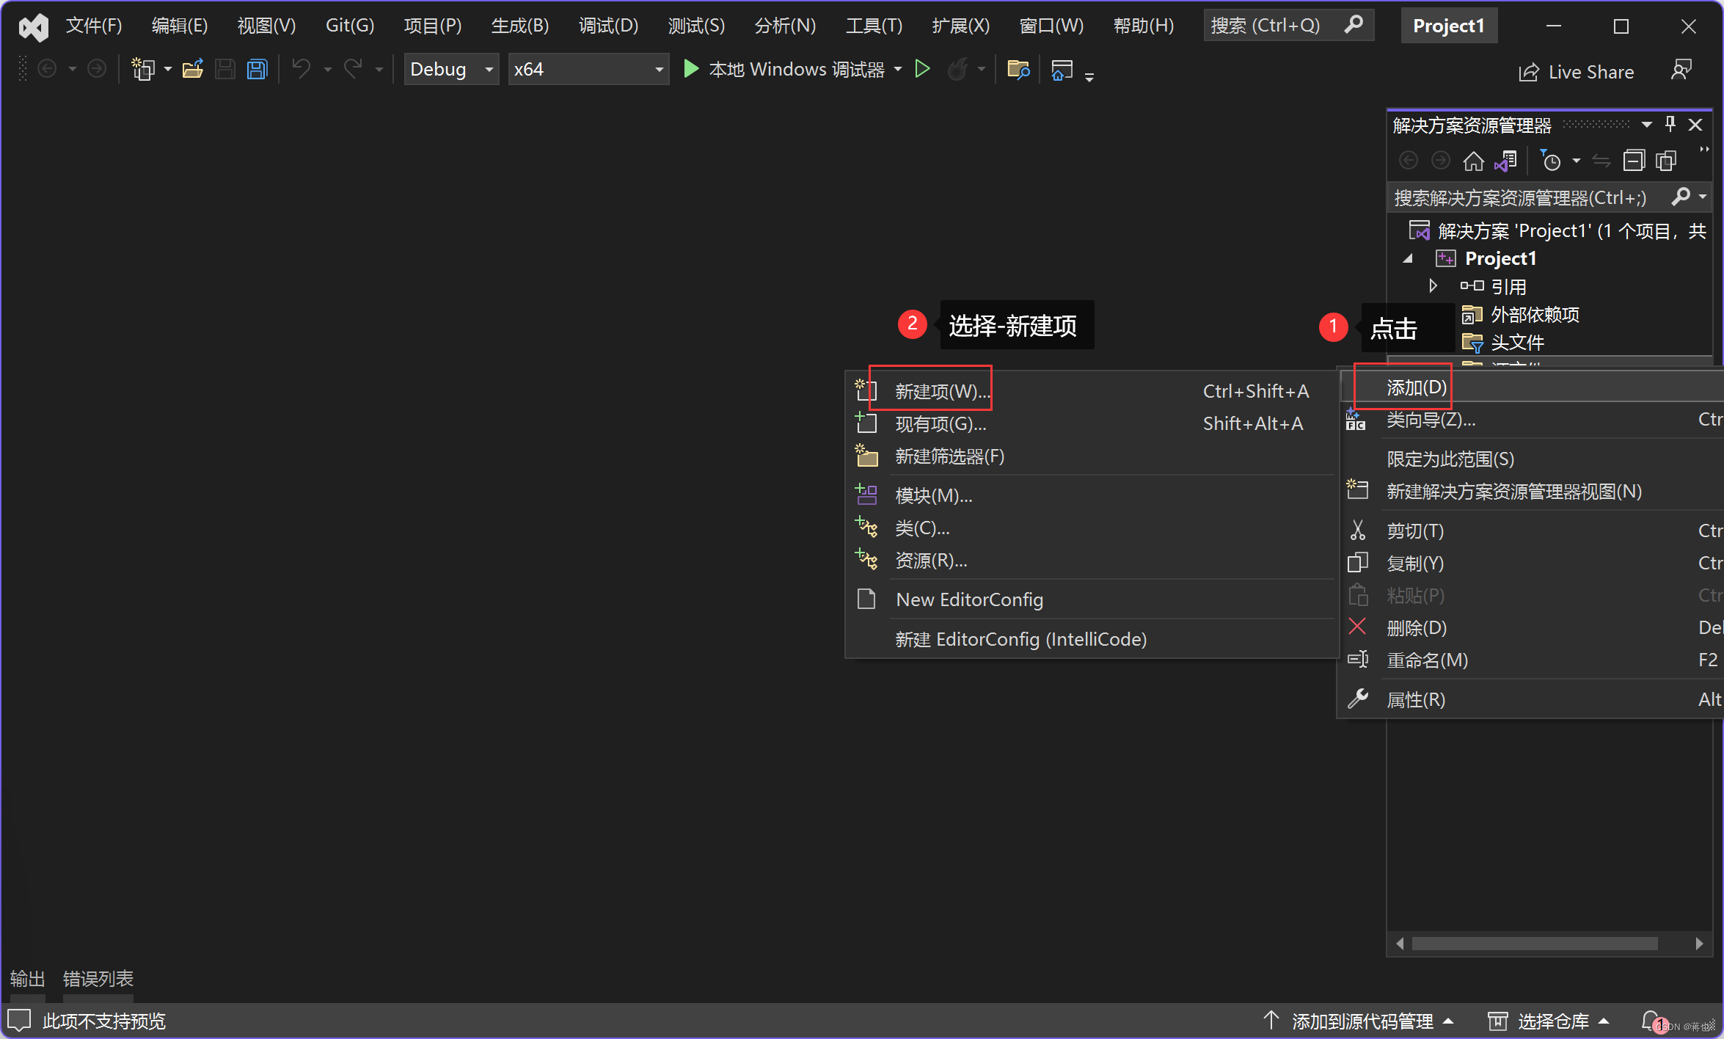Click the Show All Files icon in Solution Explorer
Viewport: 1724px width, 1039px height.
(x=1666, y=161)
